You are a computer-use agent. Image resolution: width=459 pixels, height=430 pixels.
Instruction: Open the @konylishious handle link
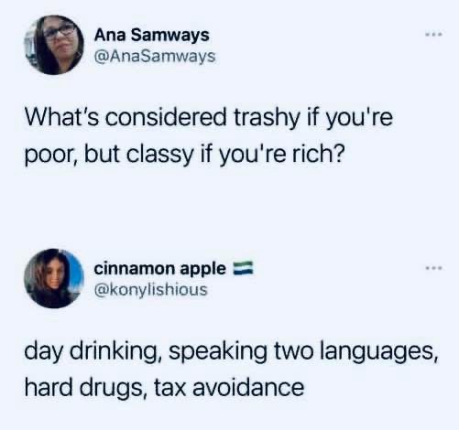[x=151, y=289]
